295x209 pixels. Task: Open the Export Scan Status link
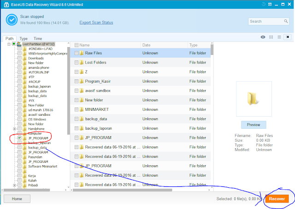[x=96, y=23]
